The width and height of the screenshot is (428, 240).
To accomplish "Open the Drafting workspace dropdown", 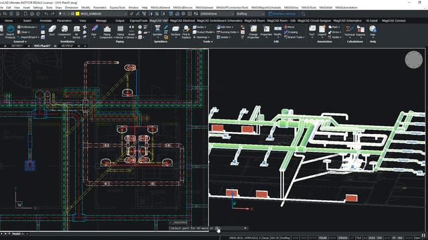I will [x=250, y=13].
